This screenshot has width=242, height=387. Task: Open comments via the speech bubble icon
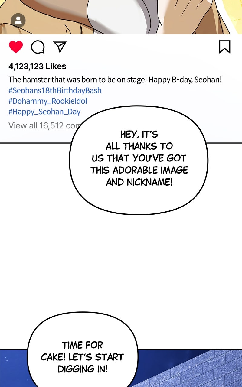click(38, 47)
